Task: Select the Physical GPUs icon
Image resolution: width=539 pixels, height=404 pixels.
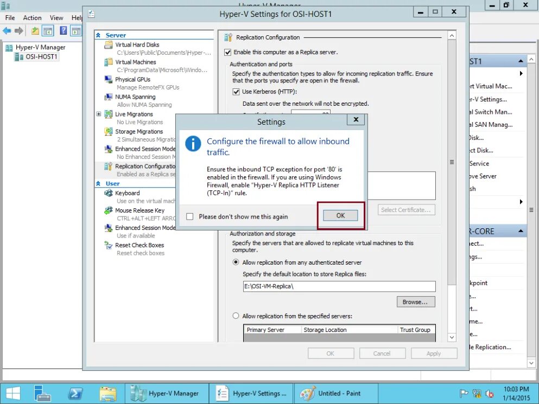Action: tap(108, 79)
